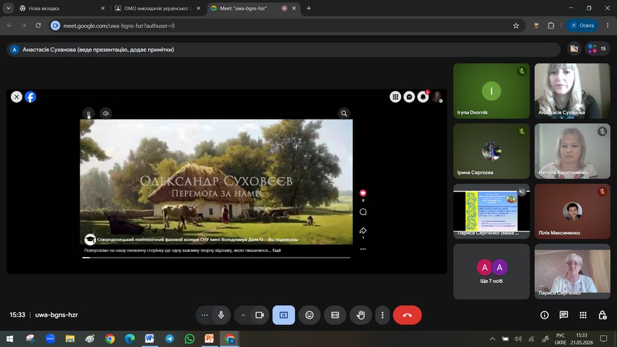Viewport: 617px width, 347px height.
Task: Open meeting details info icon
Action: point(544,315)
